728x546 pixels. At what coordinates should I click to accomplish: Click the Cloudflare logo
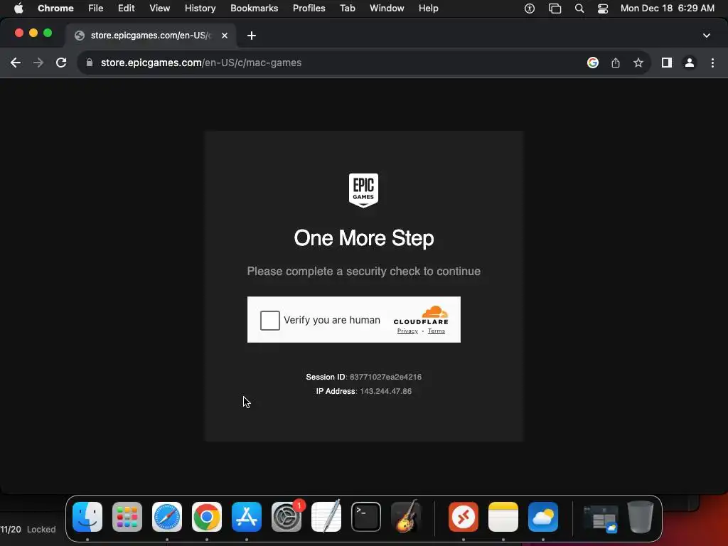[421, 315]
